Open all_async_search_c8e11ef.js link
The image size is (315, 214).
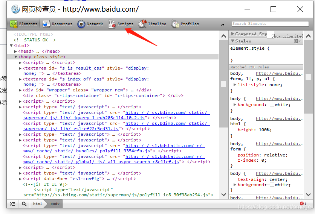[x=114, y=159]
